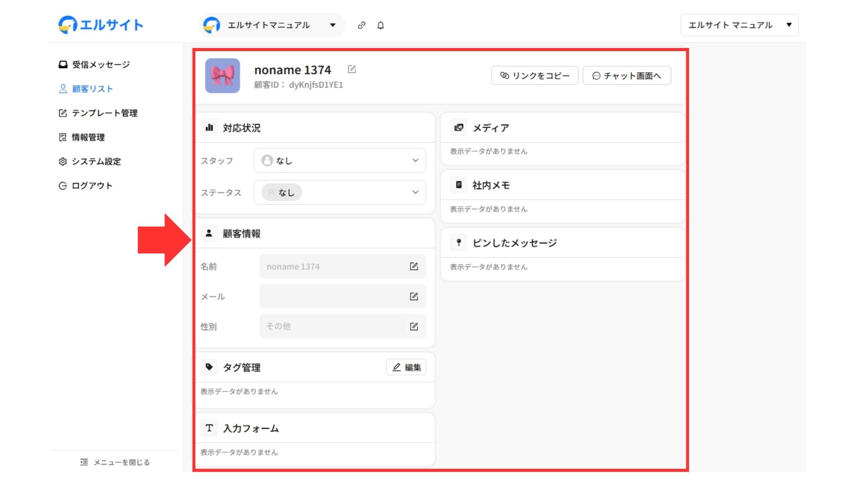This screenshot has height=480, width=854.
Task: Click the 社内メモ note icon
Action: pyautogui.click(x=459, y=185)
